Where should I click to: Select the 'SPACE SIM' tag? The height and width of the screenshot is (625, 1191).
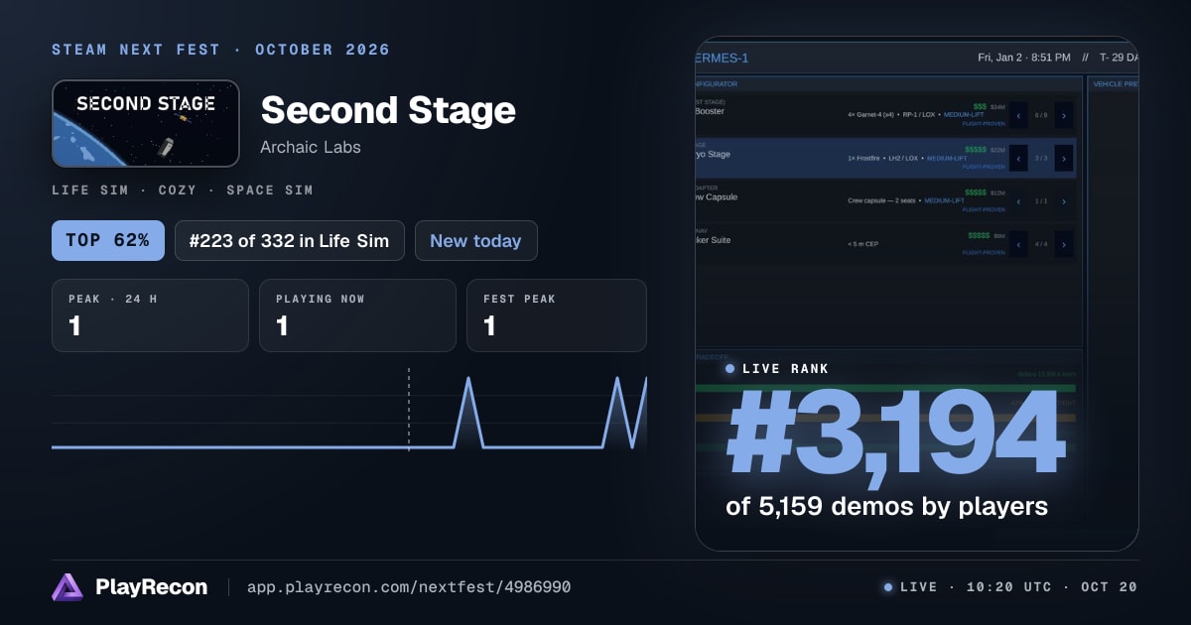coord(270,190)
